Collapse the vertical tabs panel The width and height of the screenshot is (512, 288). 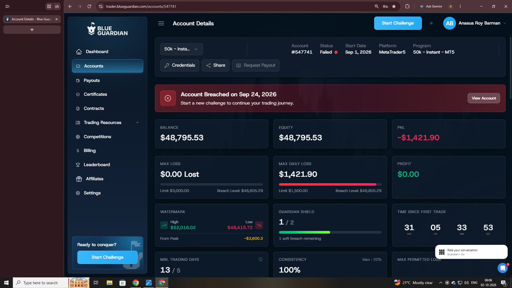[x=7, y=7]
